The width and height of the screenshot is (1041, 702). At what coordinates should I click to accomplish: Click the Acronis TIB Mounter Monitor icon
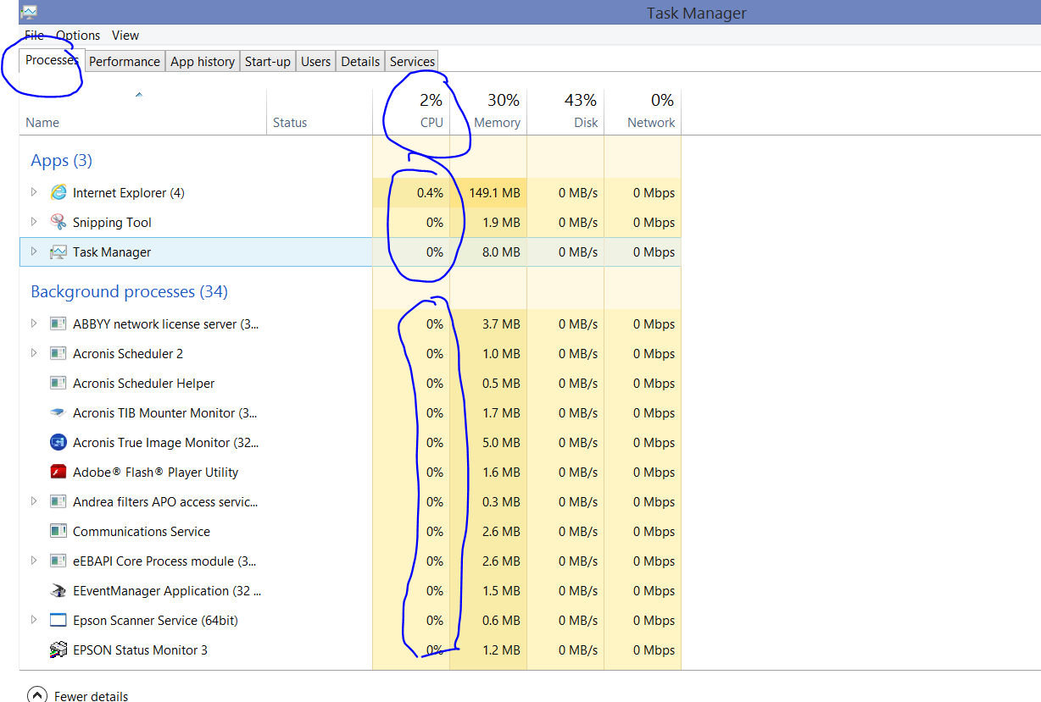click(58, 412)
